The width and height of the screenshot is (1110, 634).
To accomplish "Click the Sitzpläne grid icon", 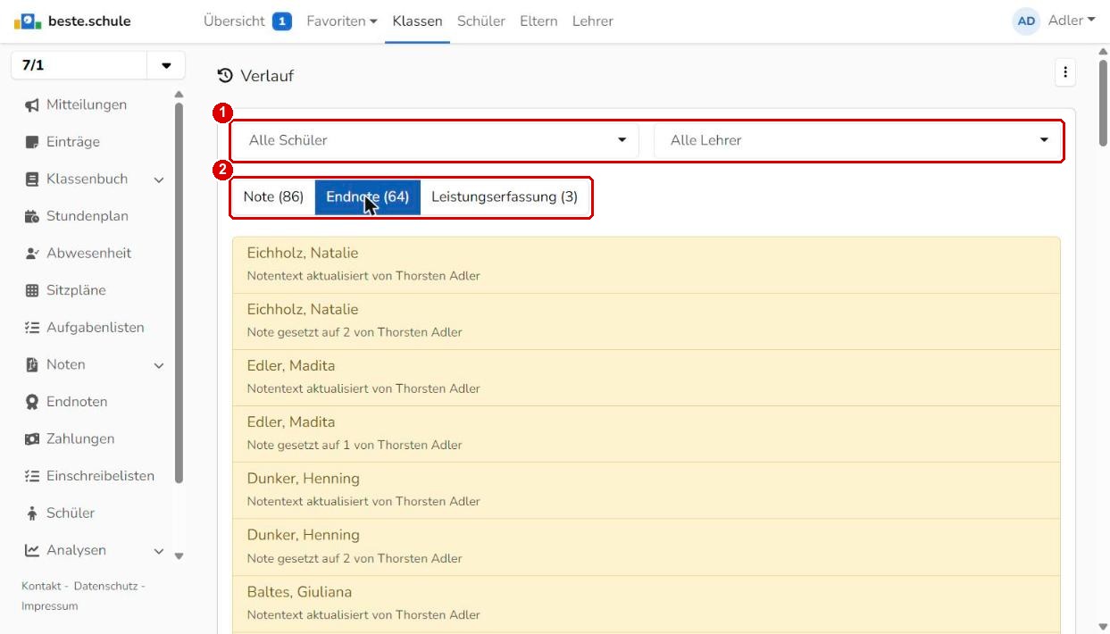I will (32, 290).
